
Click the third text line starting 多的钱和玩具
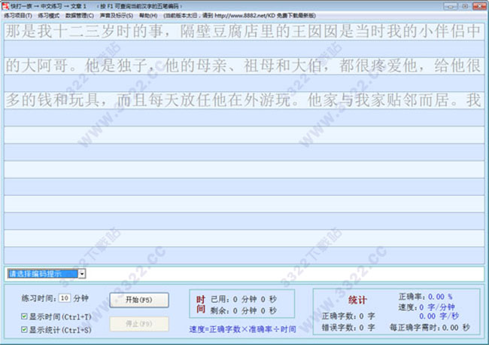coord(244,100)
